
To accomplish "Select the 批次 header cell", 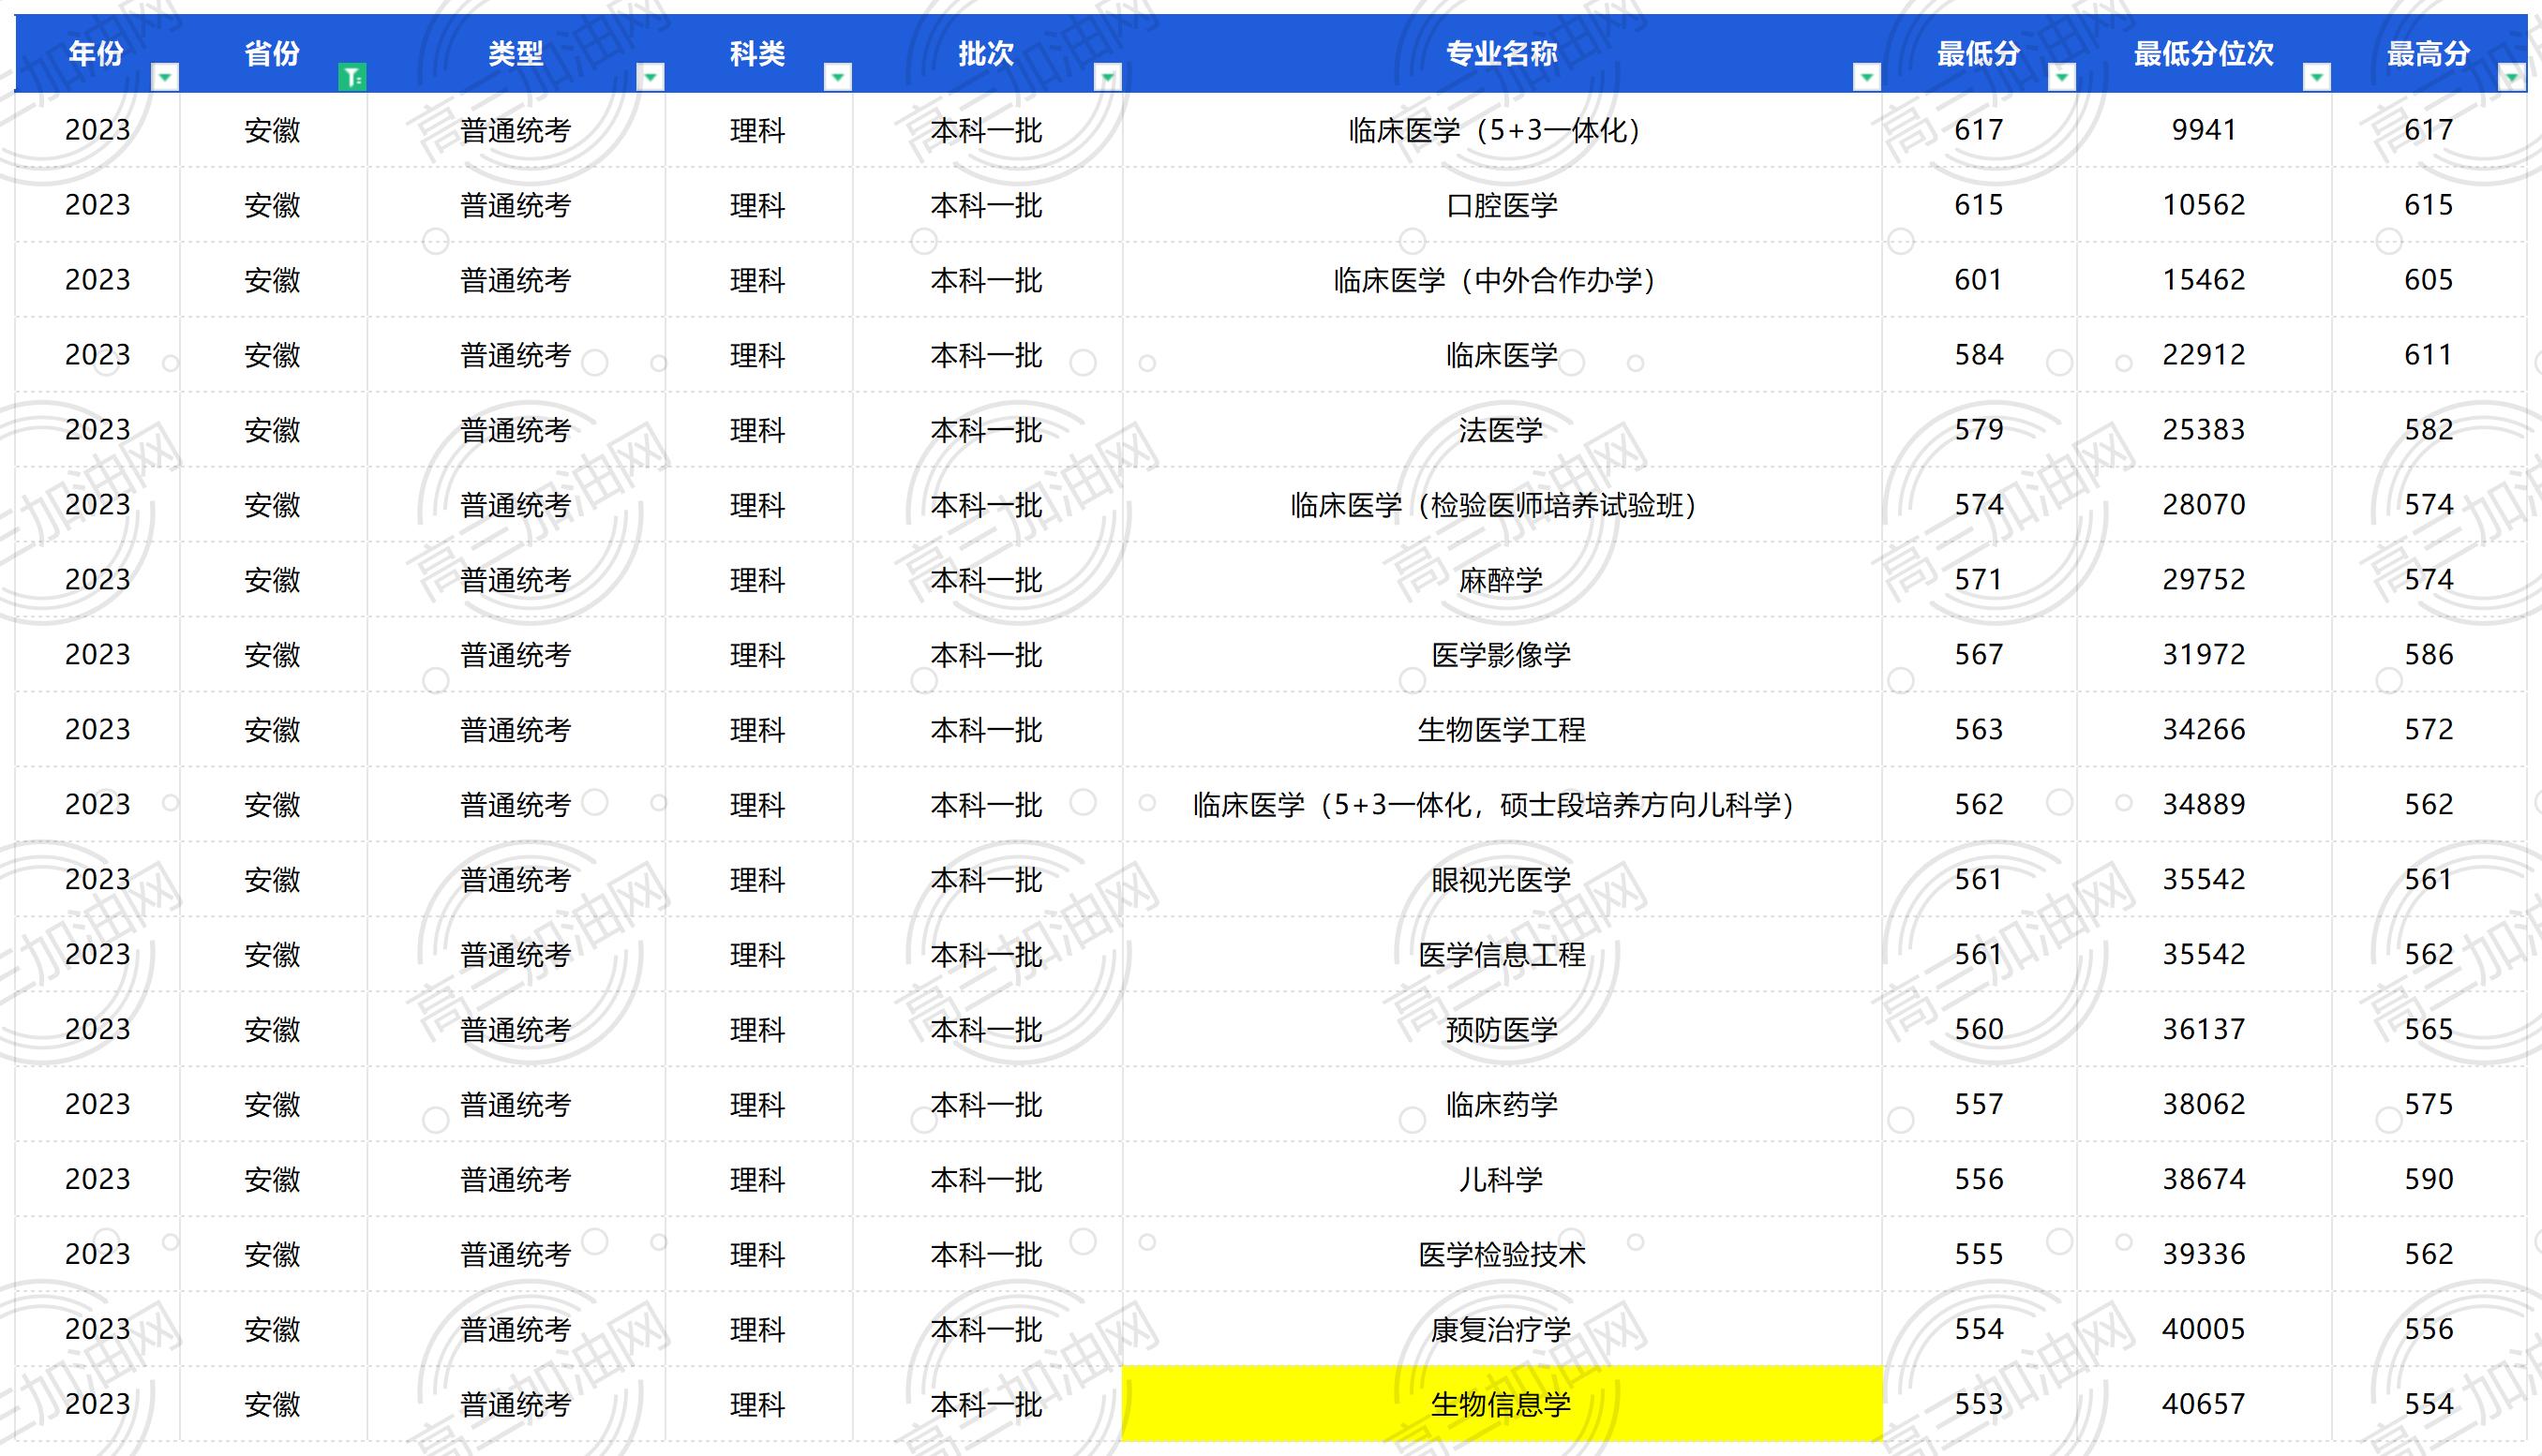I will 987,53.
